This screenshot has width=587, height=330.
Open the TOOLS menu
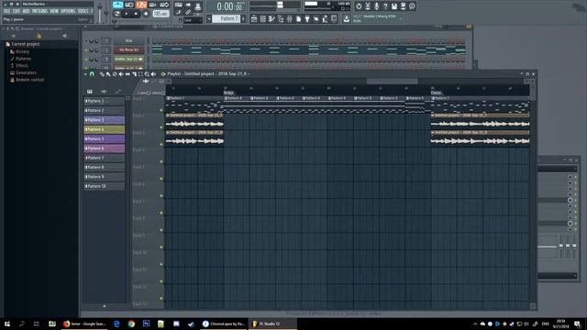pyautogui.click(x=83, y=11)
